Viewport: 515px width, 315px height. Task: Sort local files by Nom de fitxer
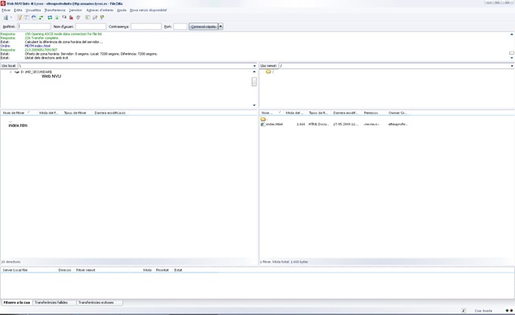click(x=19, y=112)
